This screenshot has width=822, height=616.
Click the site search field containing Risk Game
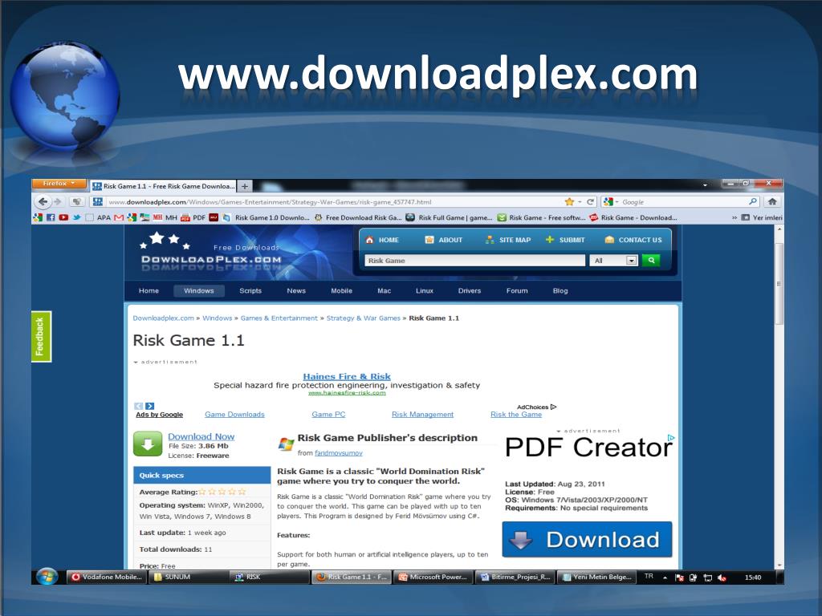point(474,261)
